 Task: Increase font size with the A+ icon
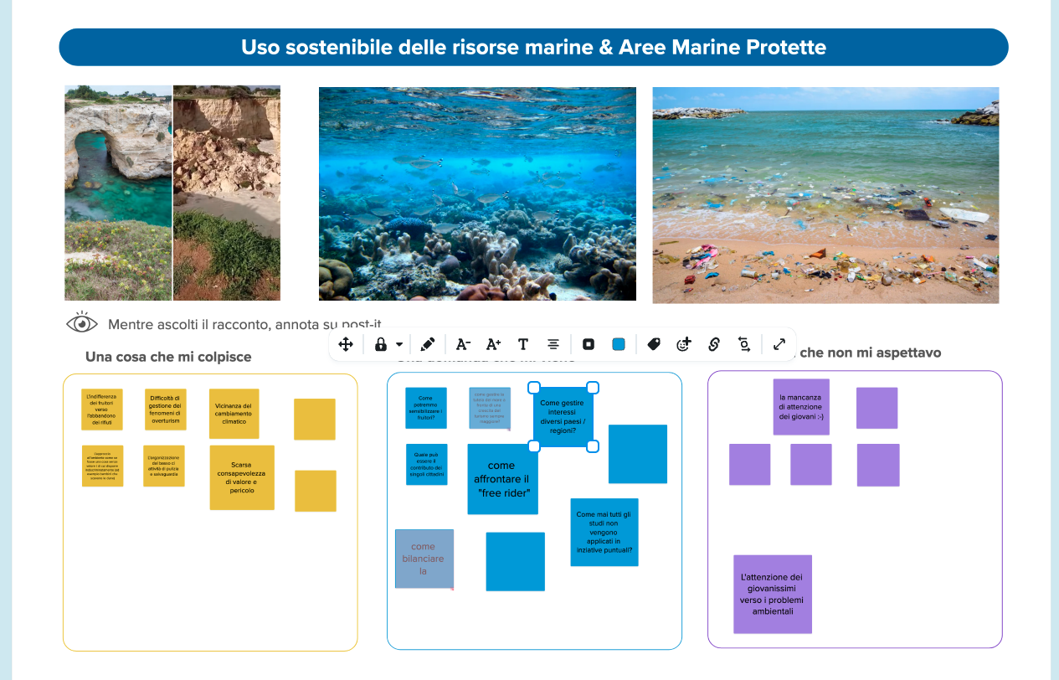pyautogui.click(x=493, y=344)
